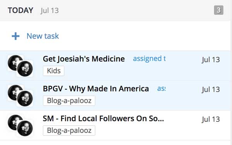Screen dimensions: 232x145
Task: Click Blog-a-palooz tag under BPGV task
Action: tap(69, 101)
